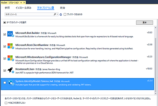
Task: Switch to the 統合 tab
Action: pyautogui.click(x=63, y=8)
